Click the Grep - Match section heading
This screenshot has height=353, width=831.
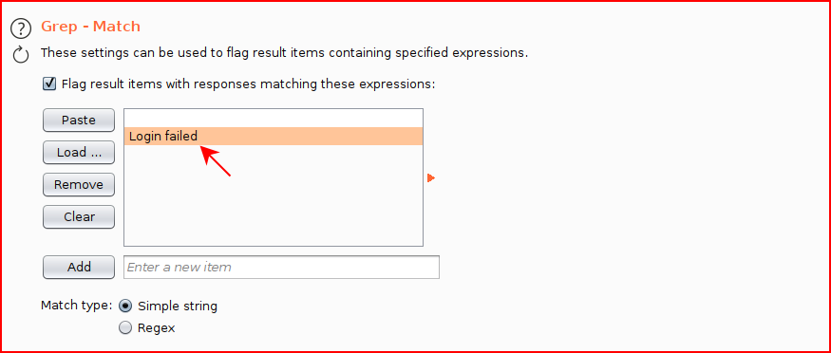(x=90, y=27)
